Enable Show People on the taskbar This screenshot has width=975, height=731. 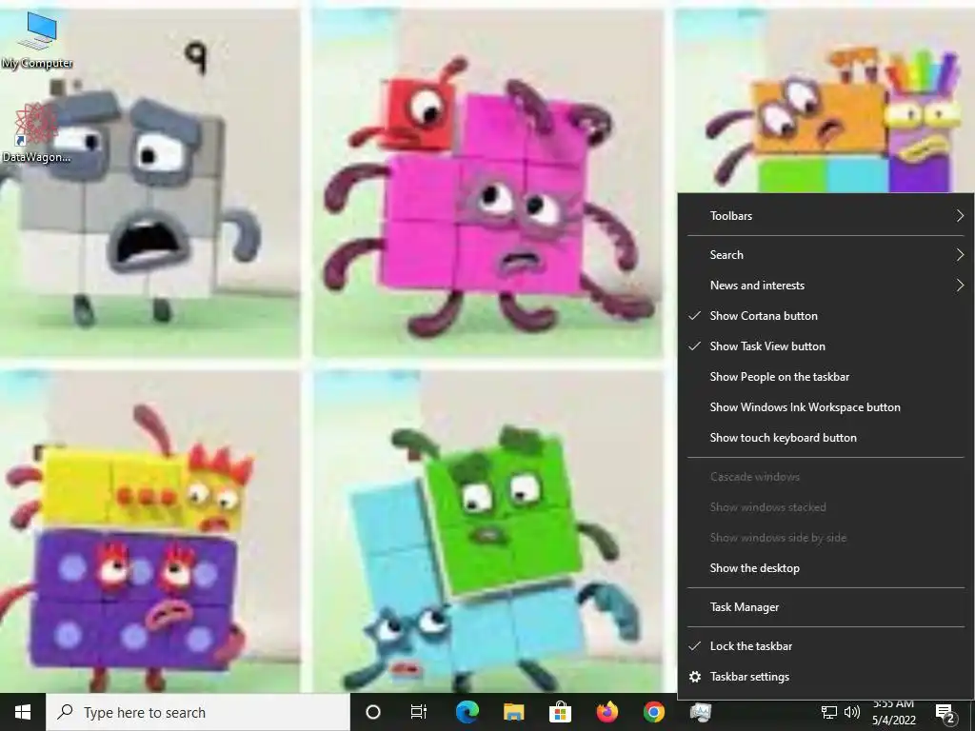point(826,377)
